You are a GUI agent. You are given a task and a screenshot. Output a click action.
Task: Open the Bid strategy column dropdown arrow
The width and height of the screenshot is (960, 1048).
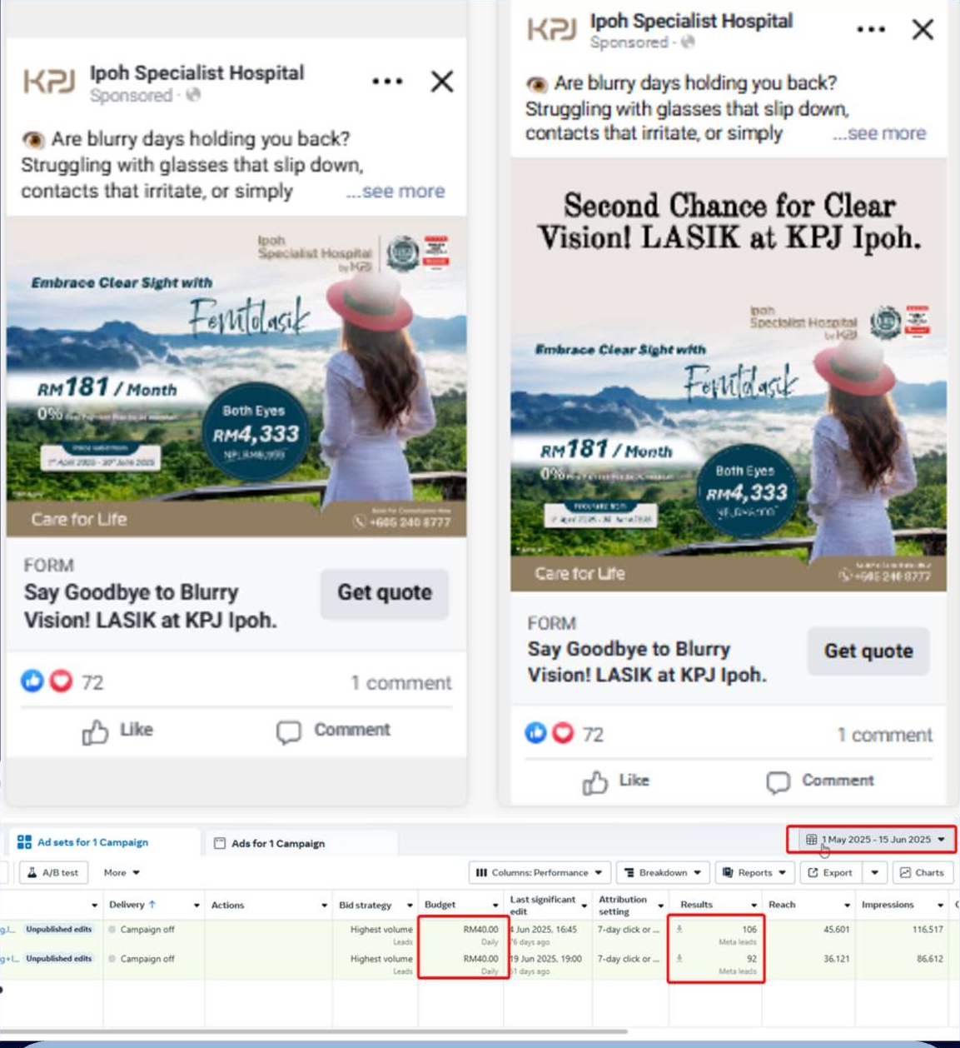pos(410,906)
